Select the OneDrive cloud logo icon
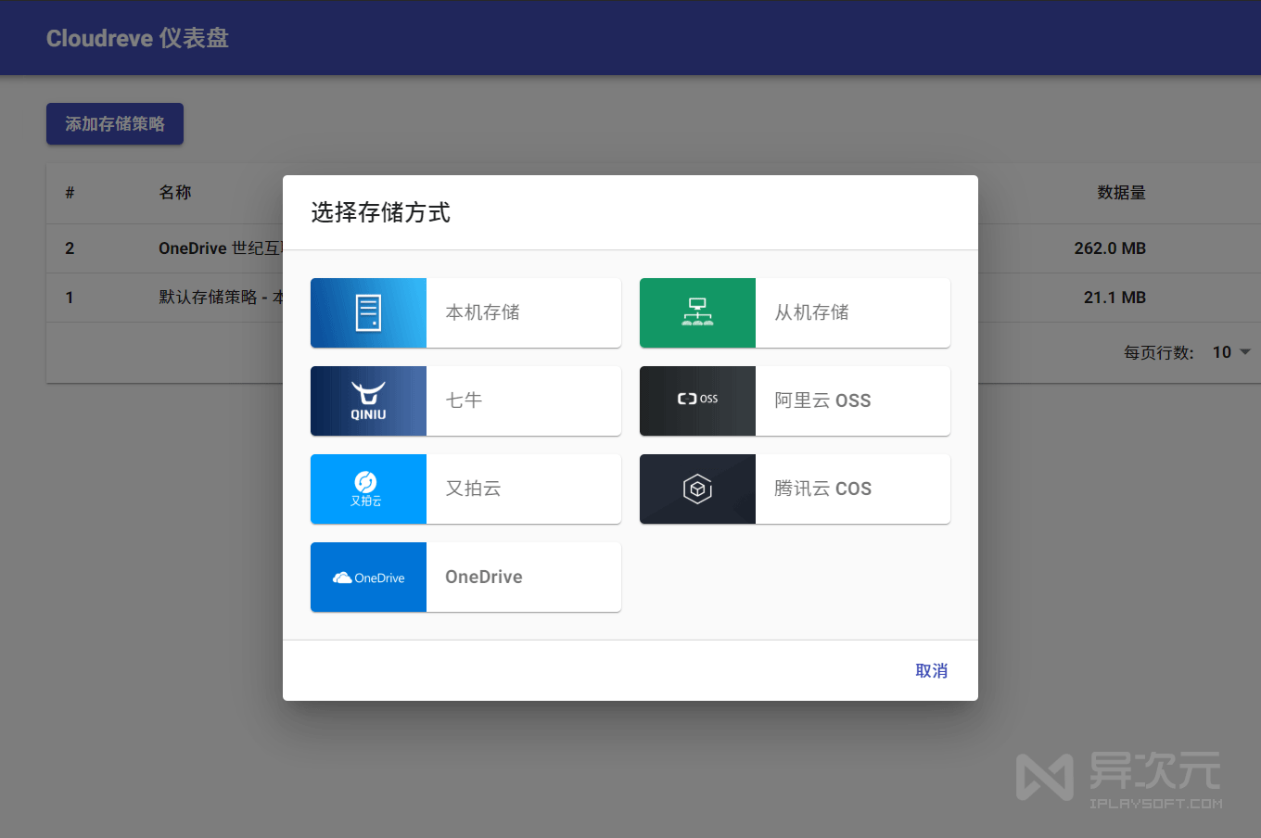 [x=368, y=577]
